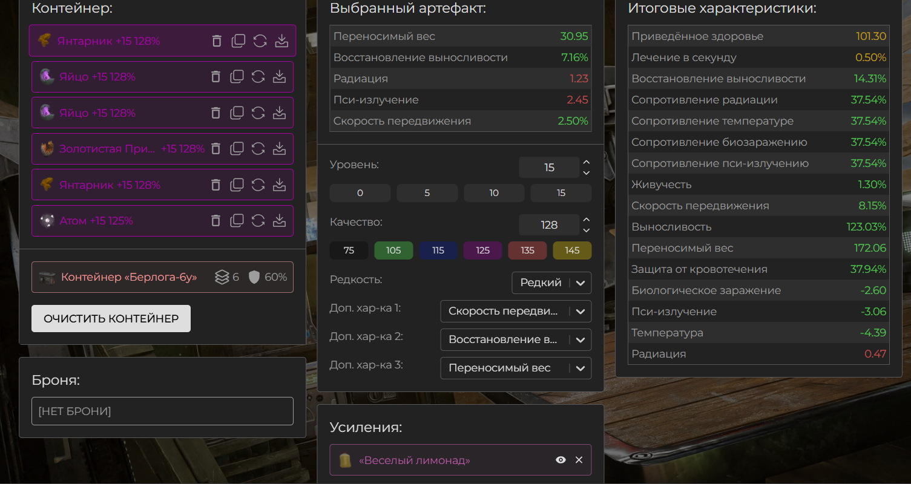This screenshot has width=911, height=484.
Task: Click the Сопротивление температуре stat row
Action: 759,121
